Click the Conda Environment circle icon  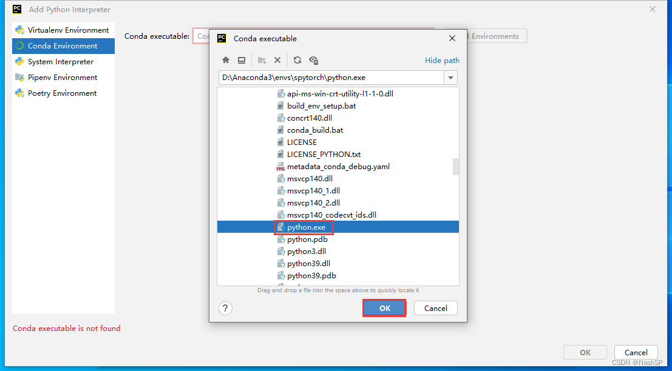pos(19,46)
